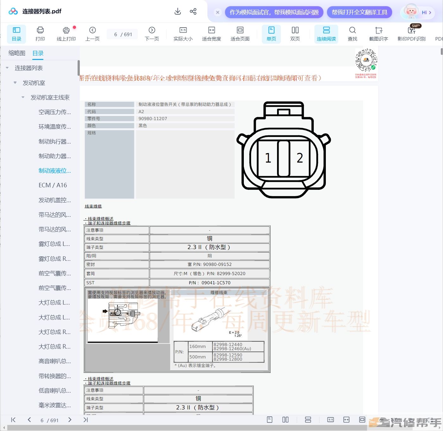Dismiss the suggestion bar with X
Image resolution: width=443 pixels, height=431 pixels.
coord(218,12)
